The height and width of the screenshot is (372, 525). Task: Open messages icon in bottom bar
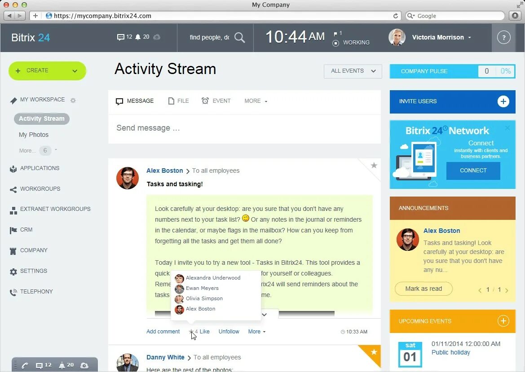(40, 365)
